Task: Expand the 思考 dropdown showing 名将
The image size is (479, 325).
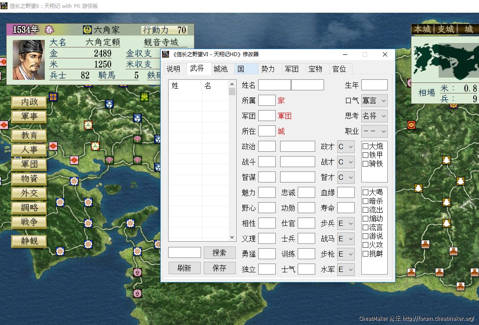Action: coord(374,116)
